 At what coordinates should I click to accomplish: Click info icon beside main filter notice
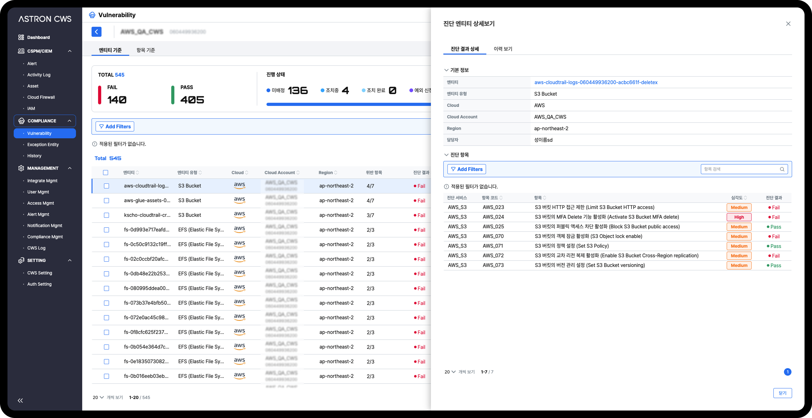point(95,144)
